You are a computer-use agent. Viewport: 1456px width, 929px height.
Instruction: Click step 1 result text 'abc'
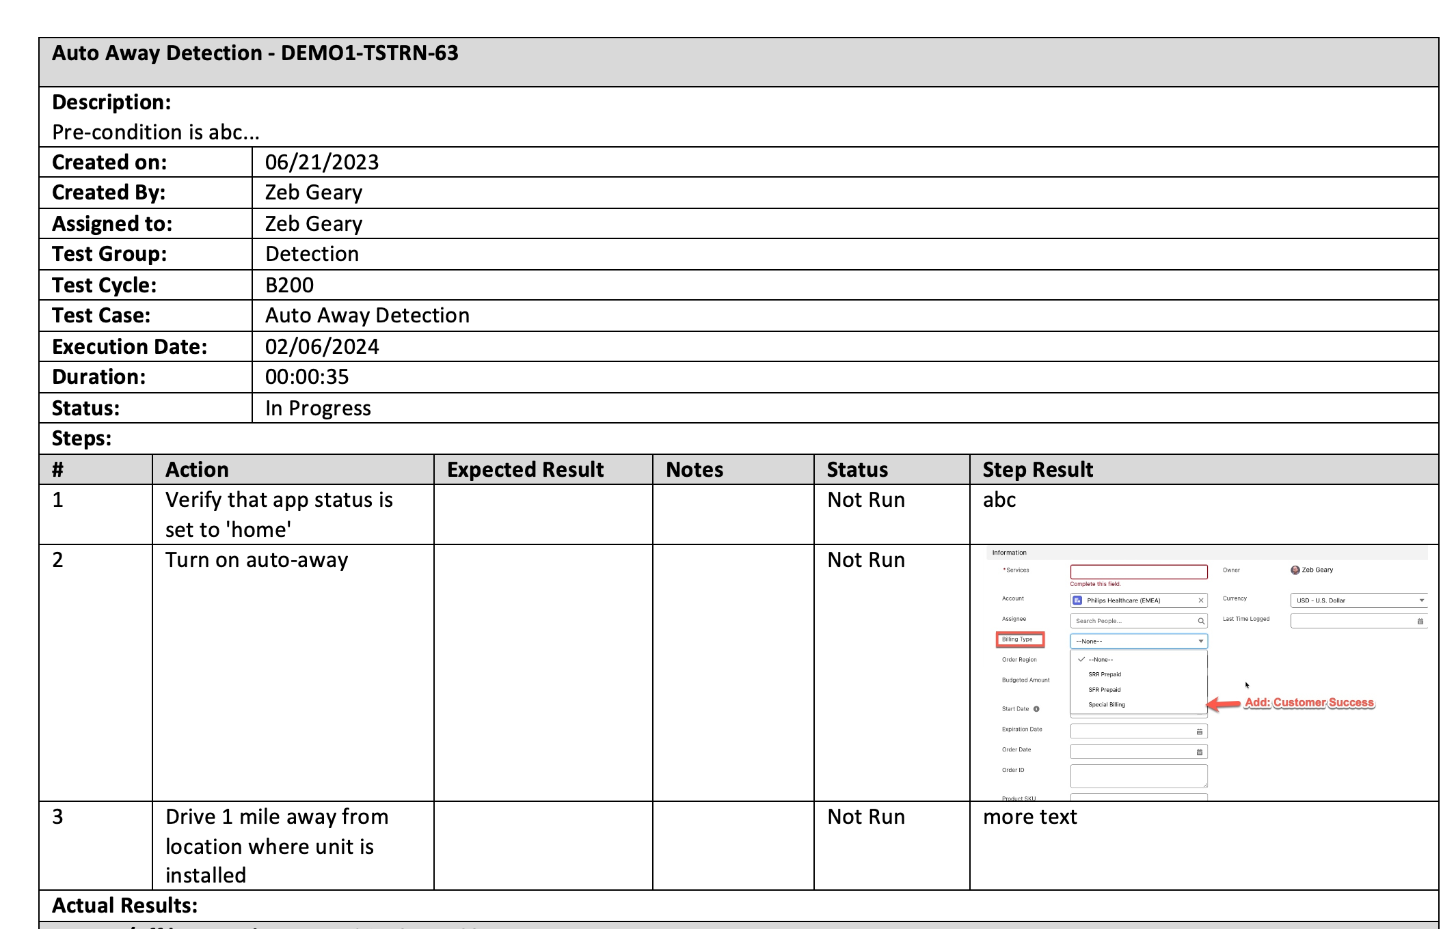(999, 500)
